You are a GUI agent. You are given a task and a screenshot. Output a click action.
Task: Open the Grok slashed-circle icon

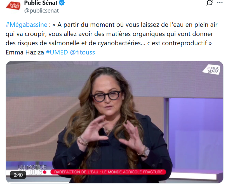[210, 3]
